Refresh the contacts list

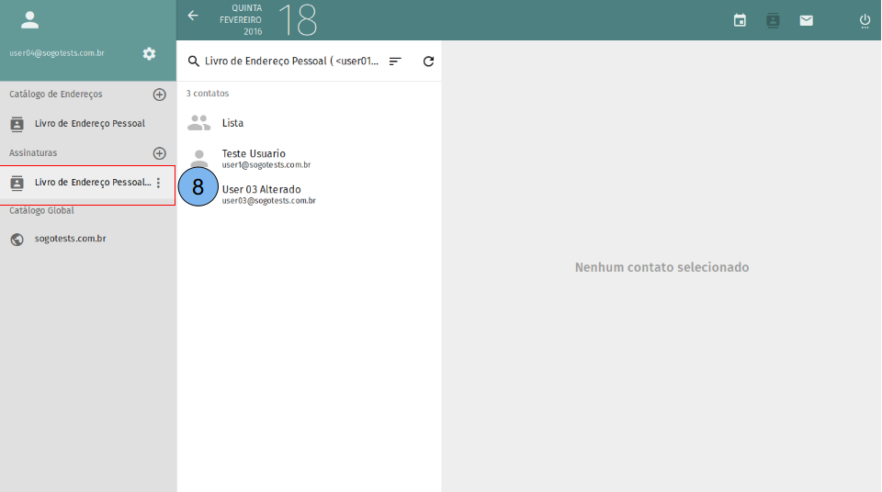[x=428, y=61]
